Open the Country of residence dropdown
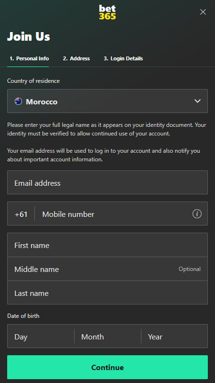The width and height of the screenshot is (215, 383). (x=107, y=101)
